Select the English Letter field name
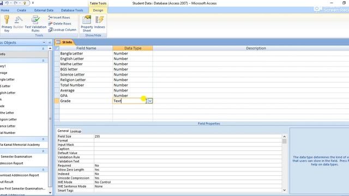Image resolution: width=349 pixels, height=196 pixels. click(86, 59)
